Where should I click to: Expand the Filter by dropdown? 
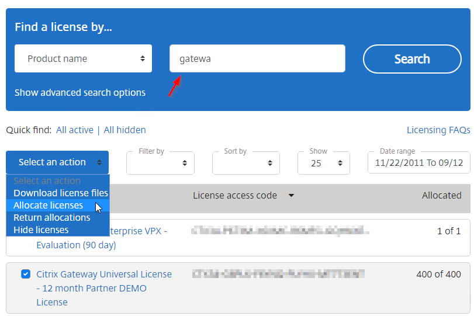pos(160,163)
